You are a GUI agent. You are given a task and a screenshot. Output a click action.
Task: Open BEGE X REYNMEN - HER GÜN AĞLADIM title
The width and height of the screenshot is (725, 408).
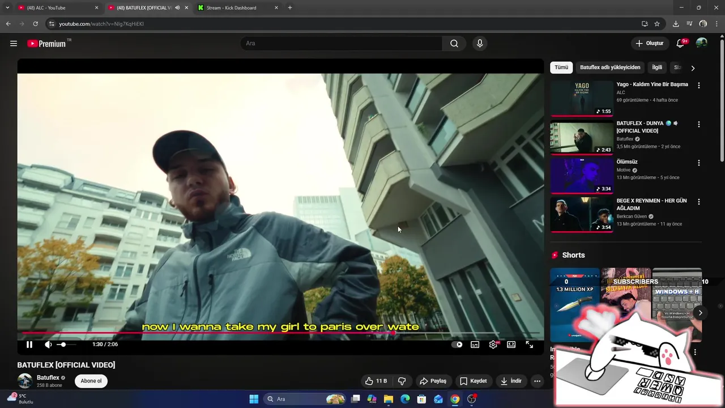[651, 205]
